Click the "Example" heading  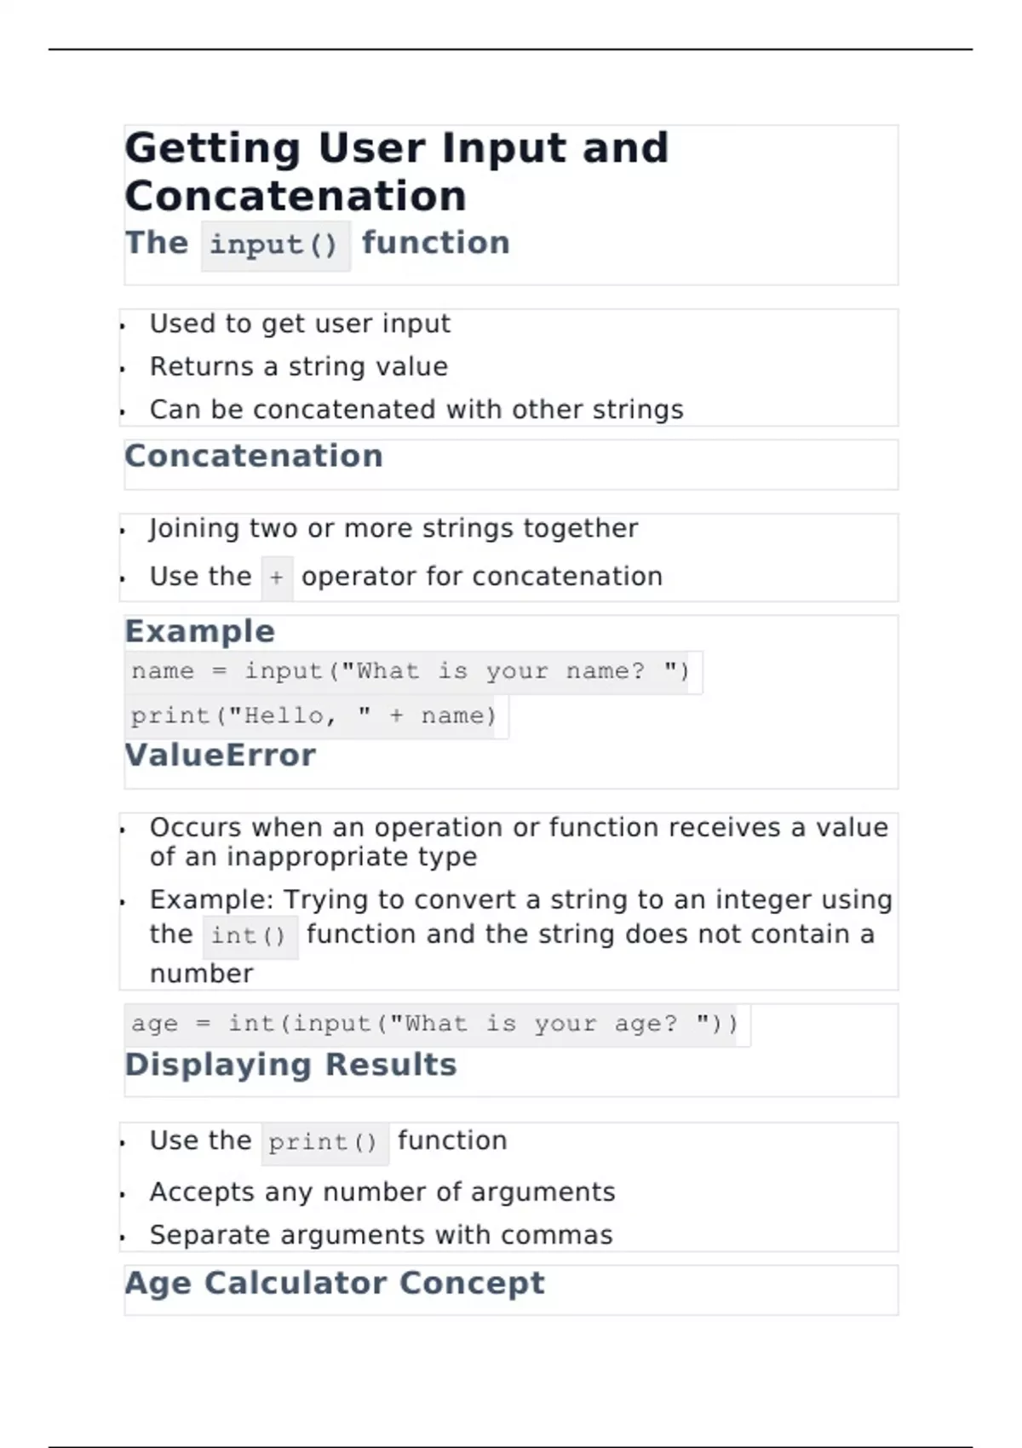[200, 631]
